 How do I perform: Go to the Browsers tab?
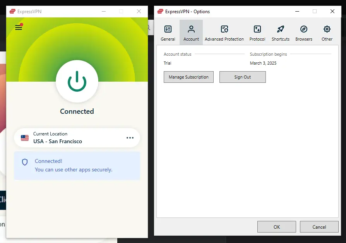(x=304, y=33)
